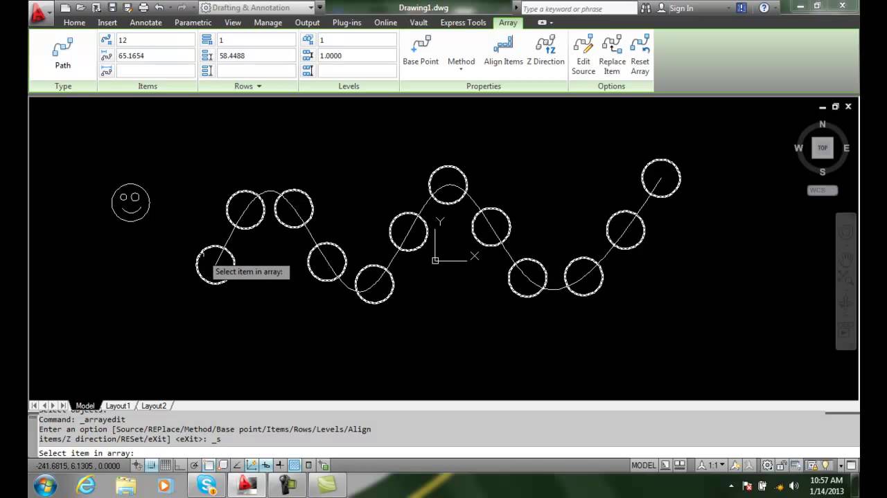This screenshot has height=498, width=887.
Task: Click the Sign In link
Action: (681, 8)
